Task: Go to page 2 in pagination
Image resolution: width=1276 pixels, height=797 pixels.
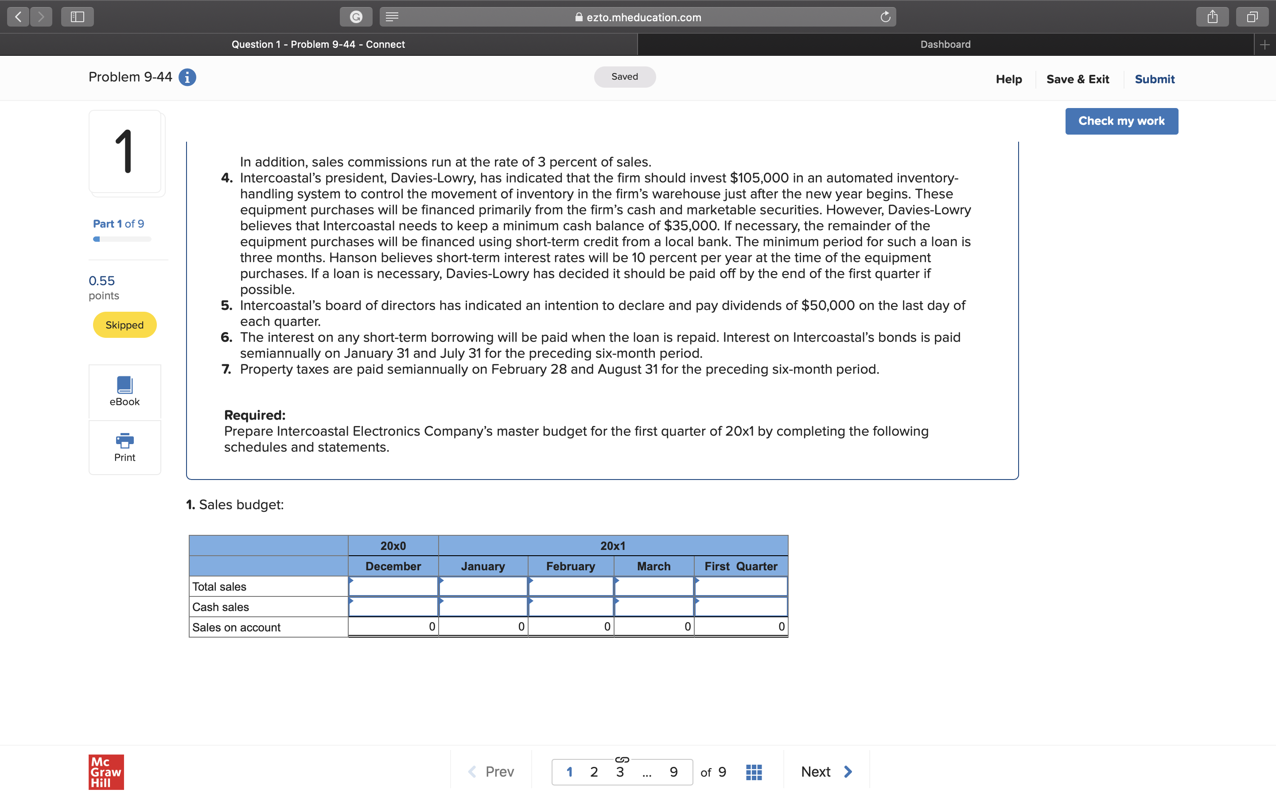Action: [x=594, y=772]
